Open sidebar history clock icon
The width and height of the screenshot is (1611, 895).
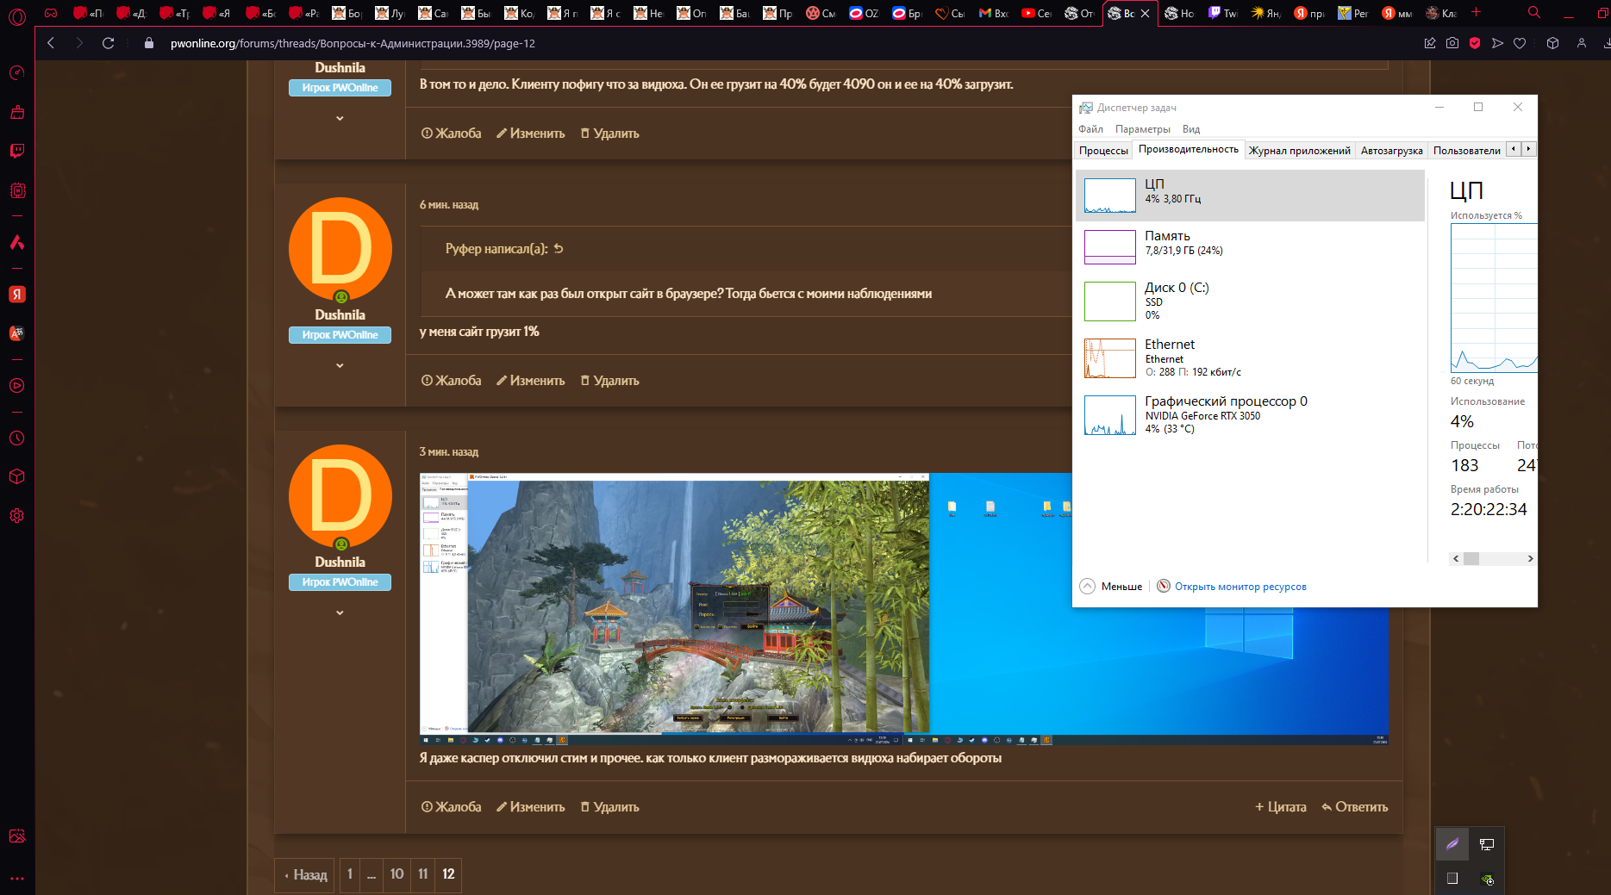[16, 438]
